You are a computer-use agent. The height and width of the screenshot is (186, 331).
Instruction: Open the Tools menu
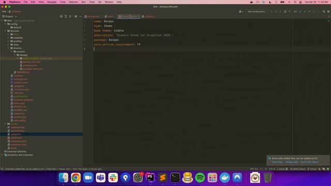(92, 2)
